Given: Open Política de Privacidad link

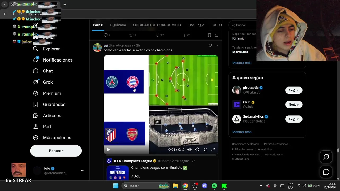Looking at the screenshot, I should point(276,144).
